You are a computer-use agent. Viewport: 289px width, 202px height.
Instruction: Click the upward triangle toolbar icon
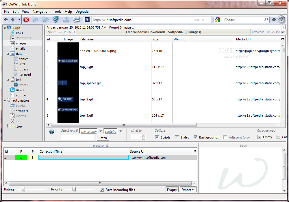click(x=66, y=19)
